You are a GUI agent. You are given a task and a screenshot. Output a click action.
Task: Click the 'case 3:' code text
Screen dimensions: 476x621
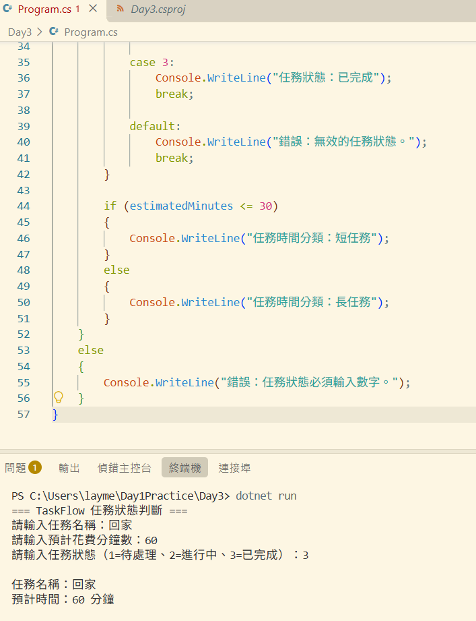[x=151, y=63]
